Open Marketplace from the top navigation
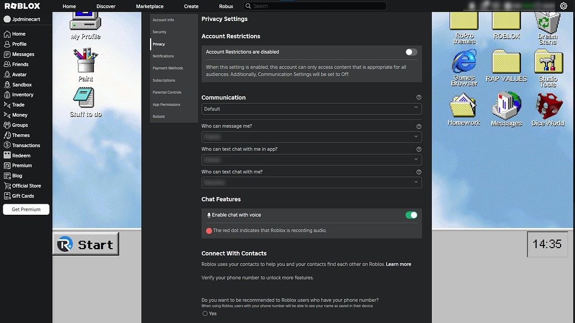Image resolution: width=575 pixels, height=323 pixels. 149,6
